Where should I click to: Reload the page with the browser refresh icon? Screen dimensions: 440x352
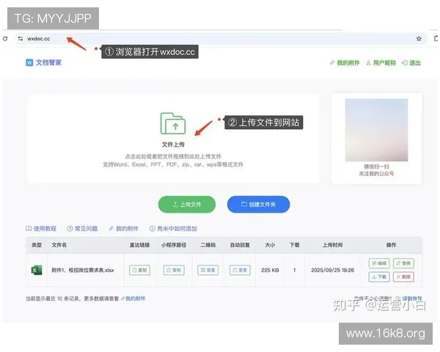click(5, 38)
